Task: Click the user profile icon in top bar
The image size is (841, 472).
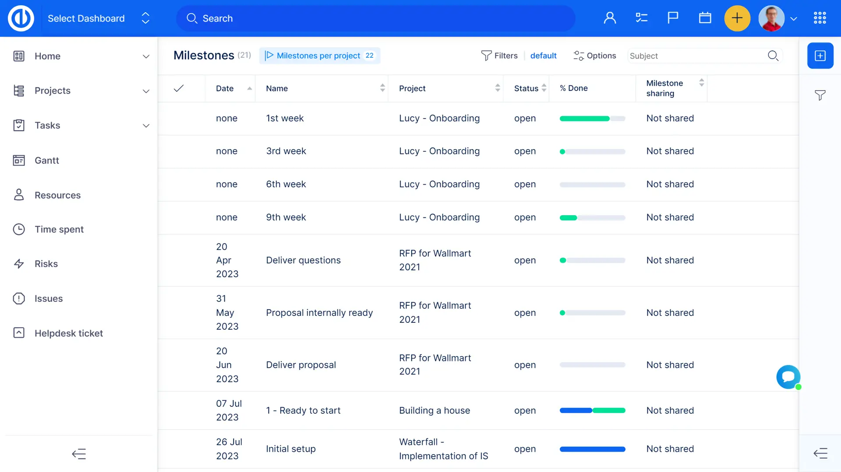Action: (x=610, y=18)
